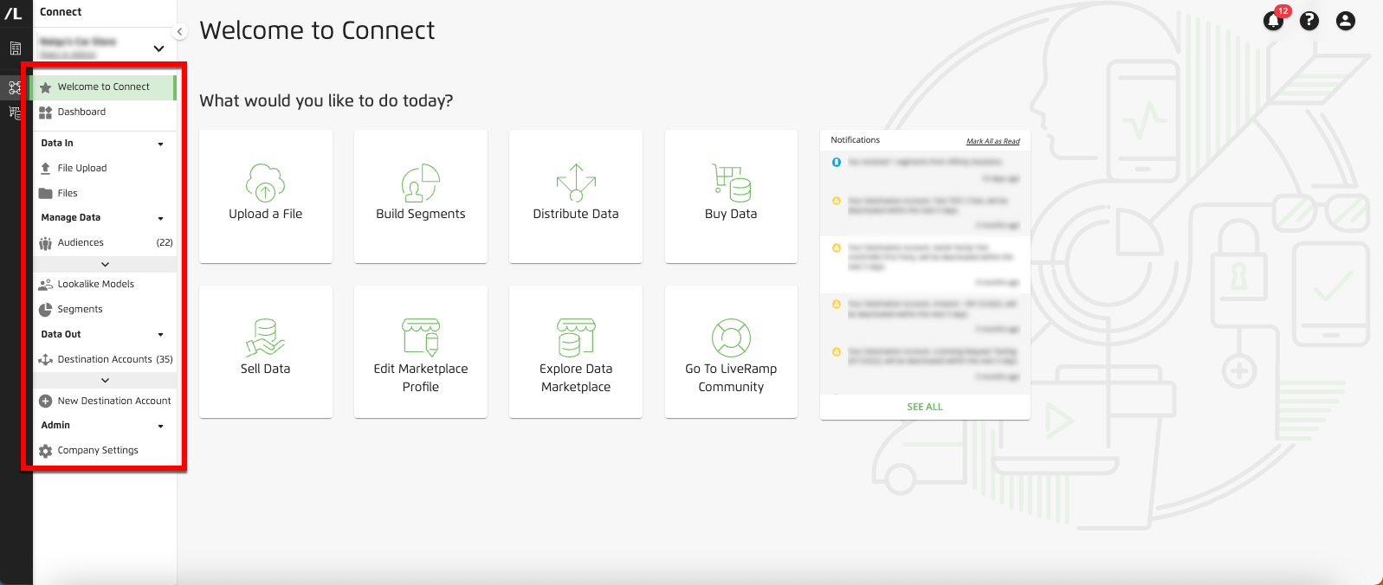Click the LiveRamp logo at top left

[x=13, y=13]
